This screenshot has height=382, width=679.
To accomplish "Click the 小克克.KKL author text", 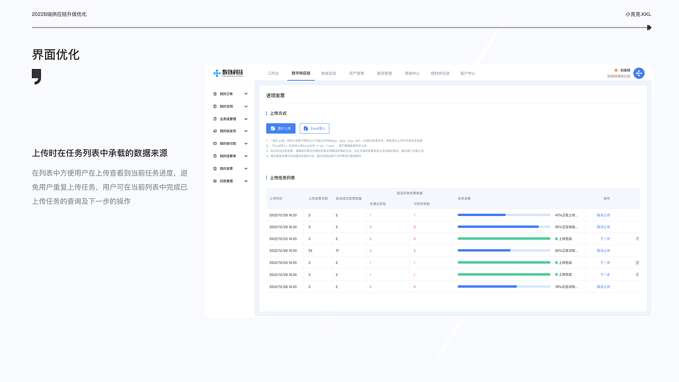I will [x=638, y=14].
